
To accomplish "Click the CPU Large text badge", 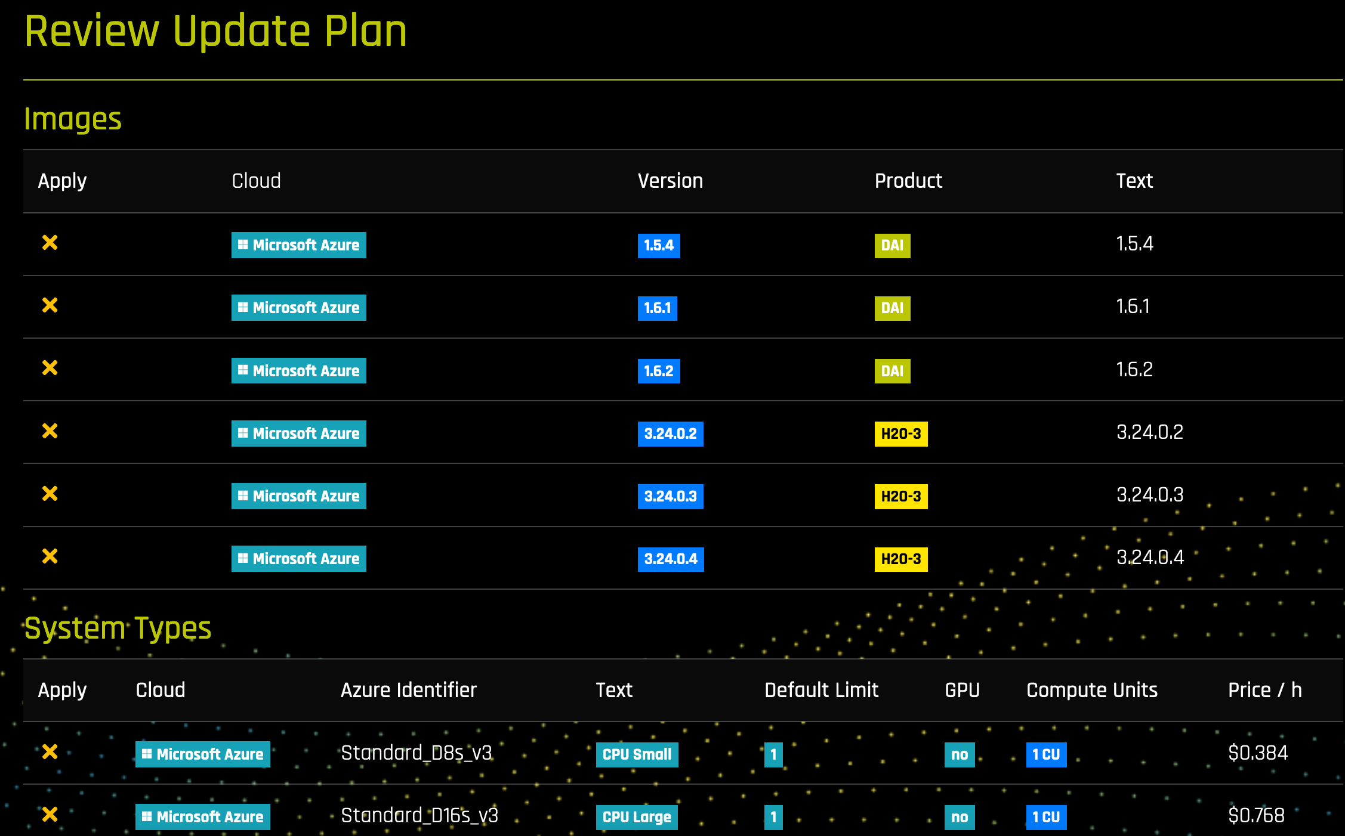I will tap(637, 818).
